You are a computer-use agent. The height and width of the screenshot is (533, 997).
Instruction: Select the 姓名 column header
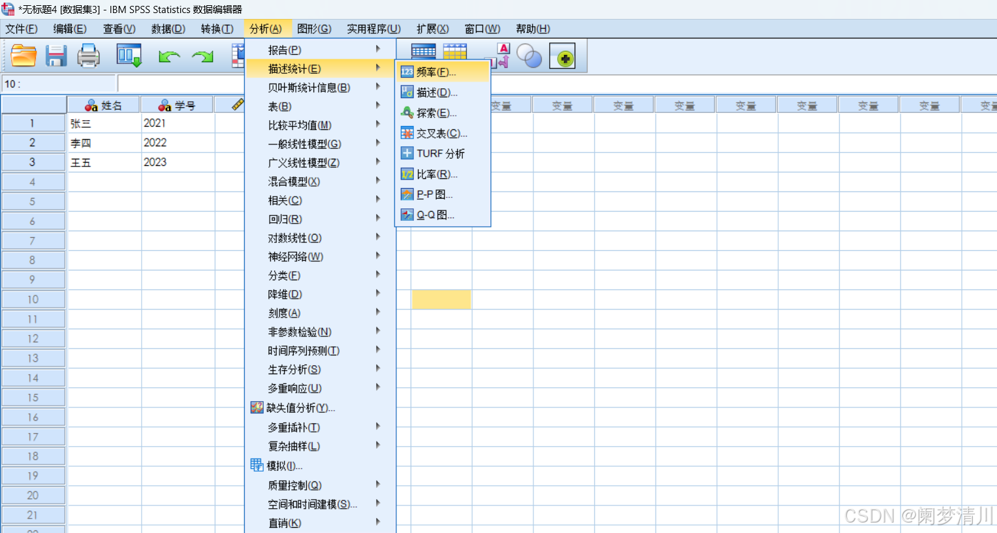(104, 105)
